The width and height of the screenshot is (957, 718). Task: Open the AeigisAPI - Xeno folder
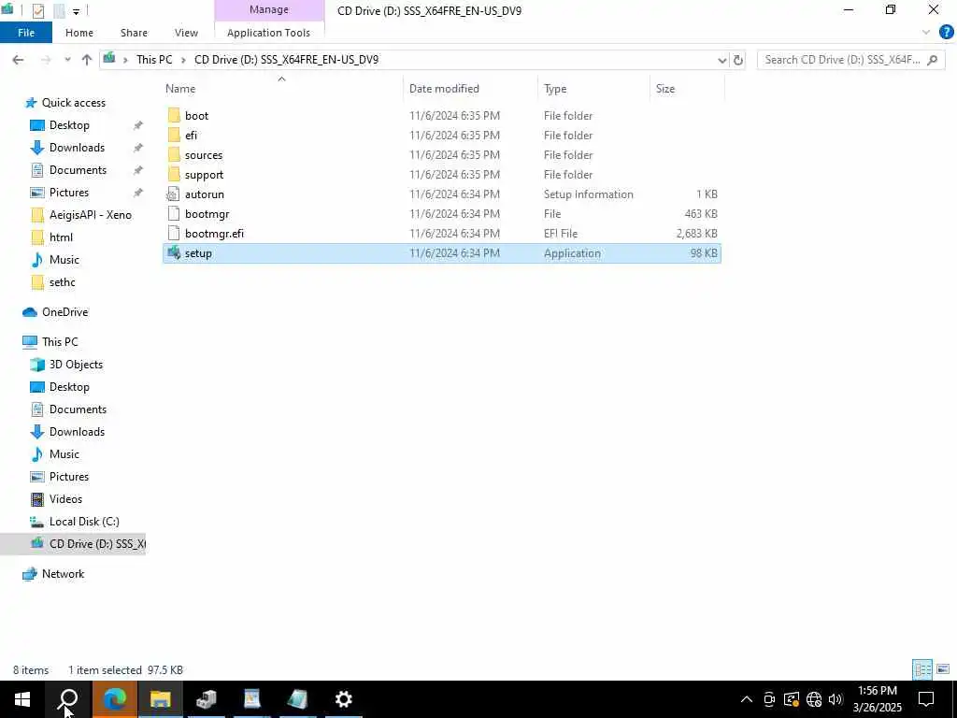(x=91, y=215)
